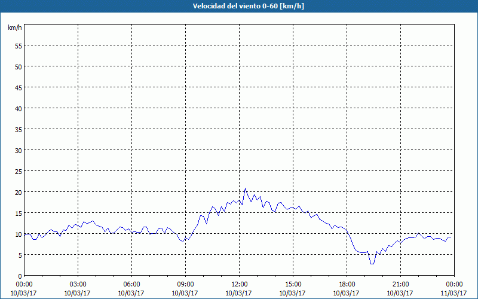The width and height of the screenshot is (478, 299).
Task: Click the y-axis value 0
Action: pyautogui.click(x=20, y=276)
